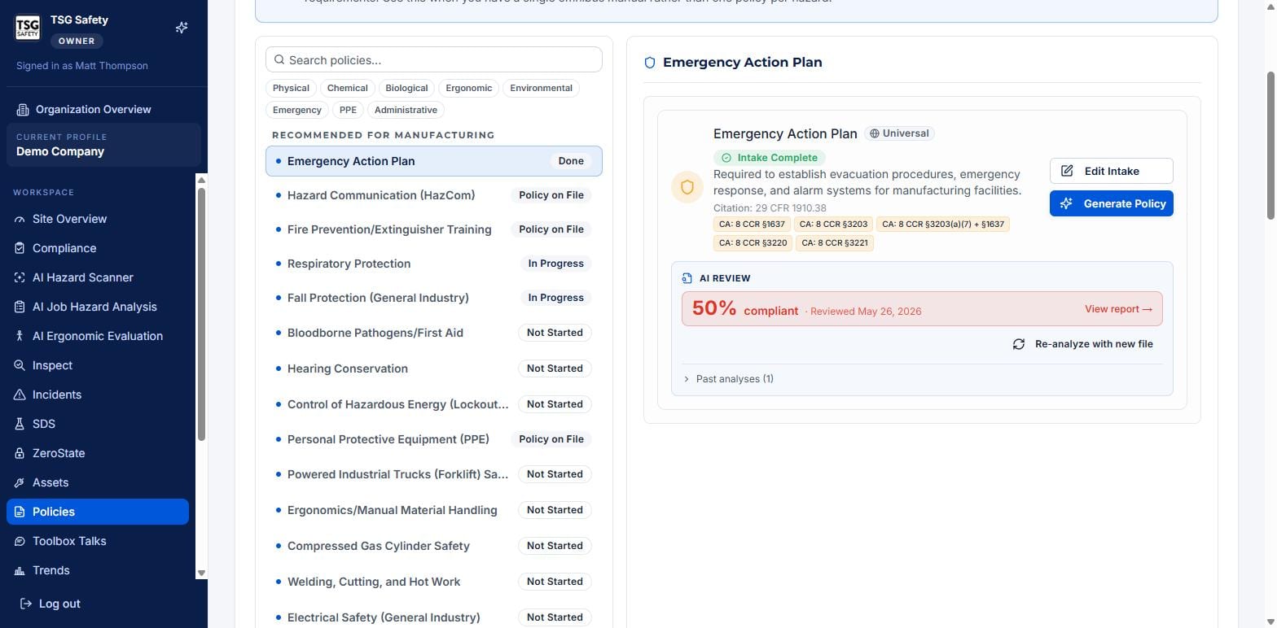Select Compressed Gas Cylinder Safety policy
The width and height of the screenshot is (1277, 628).
434,546
